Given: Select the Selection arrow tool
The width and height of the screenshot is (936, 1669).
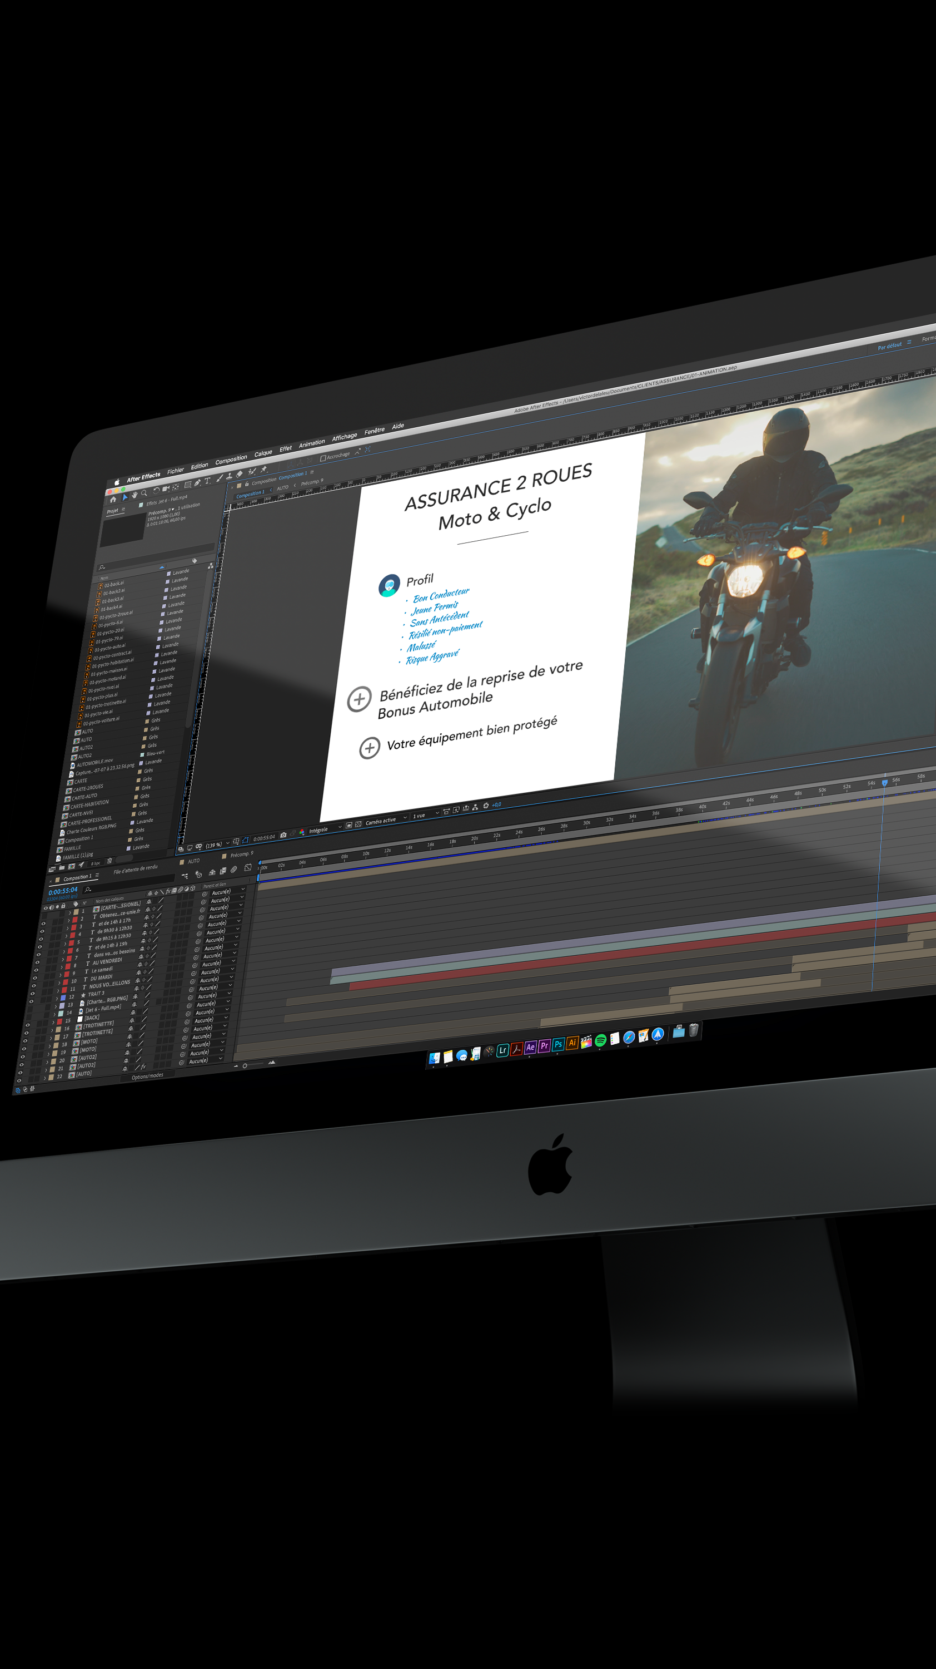Looking at the screenshot, I should pos(125,497).
